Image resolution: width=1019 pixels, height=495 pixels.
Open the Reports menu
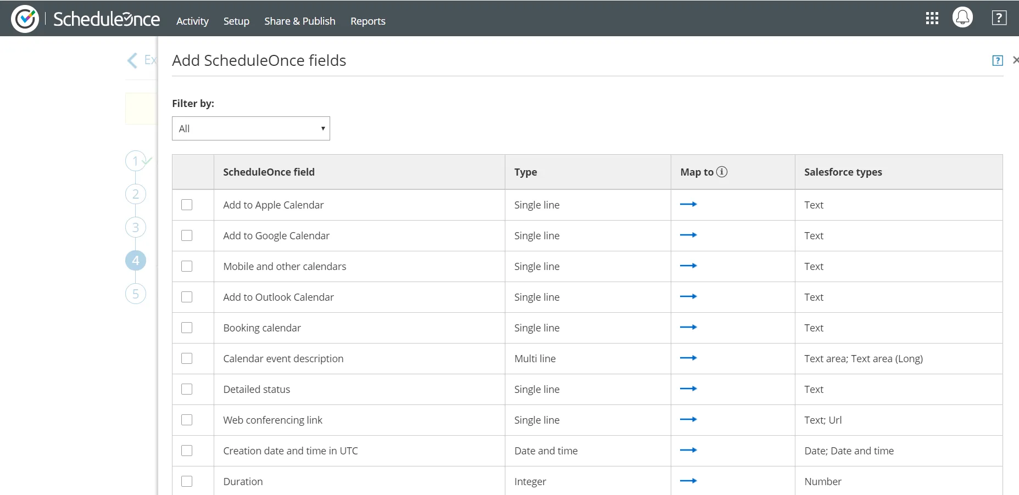368,21
